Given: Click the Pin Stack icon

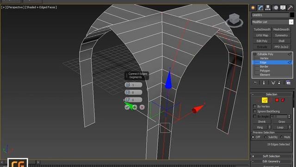Looking at the screenshot, I should (255, 83).
